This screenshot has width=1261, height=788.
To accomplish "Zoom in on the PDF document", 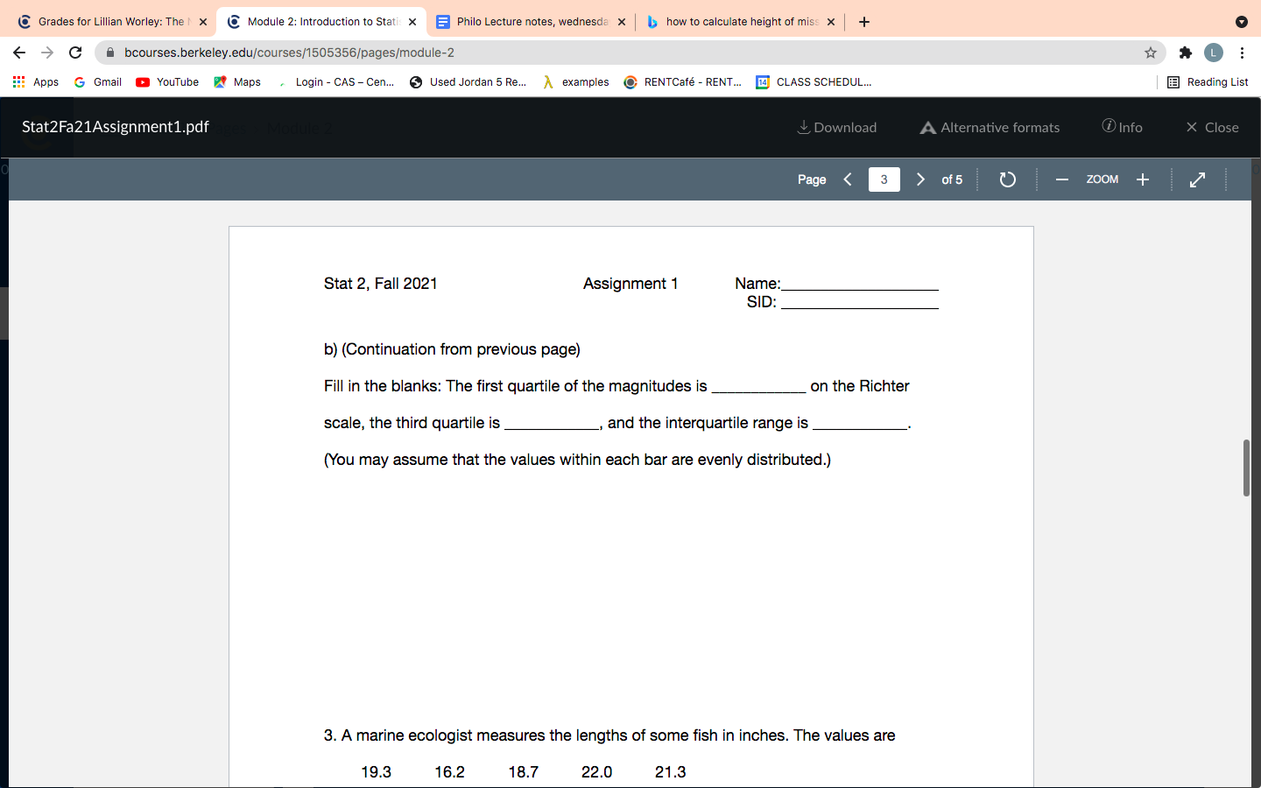I will tap(1143, 179).
